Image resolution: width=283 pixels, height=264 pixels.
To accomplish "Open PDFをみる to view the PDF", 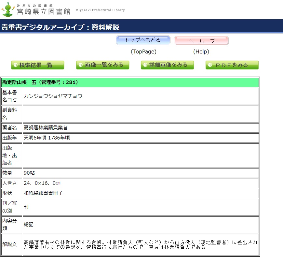I will point(232,65).
